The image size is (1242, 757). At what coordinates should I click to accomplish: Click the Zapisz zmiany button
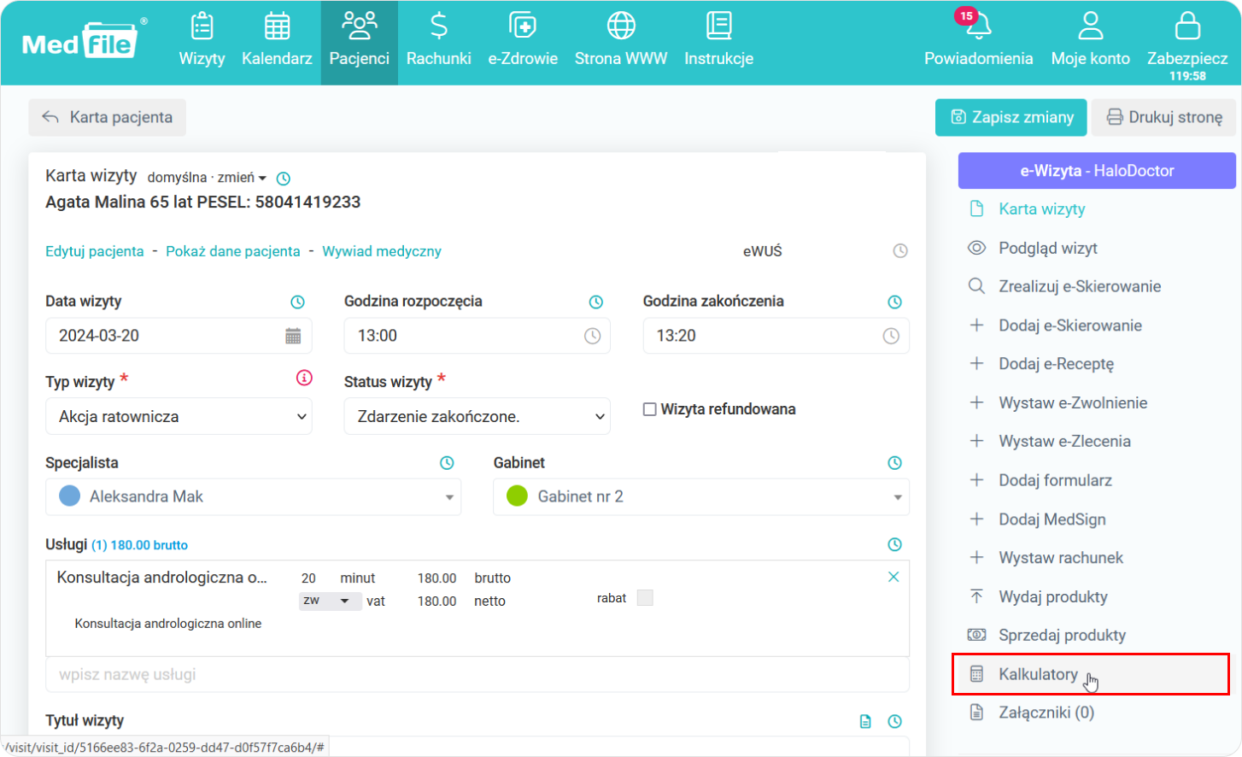1011,117
